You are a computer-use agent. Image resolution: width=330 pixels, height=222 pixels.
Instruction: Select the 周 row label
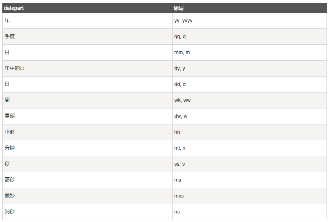click(7, 100)
